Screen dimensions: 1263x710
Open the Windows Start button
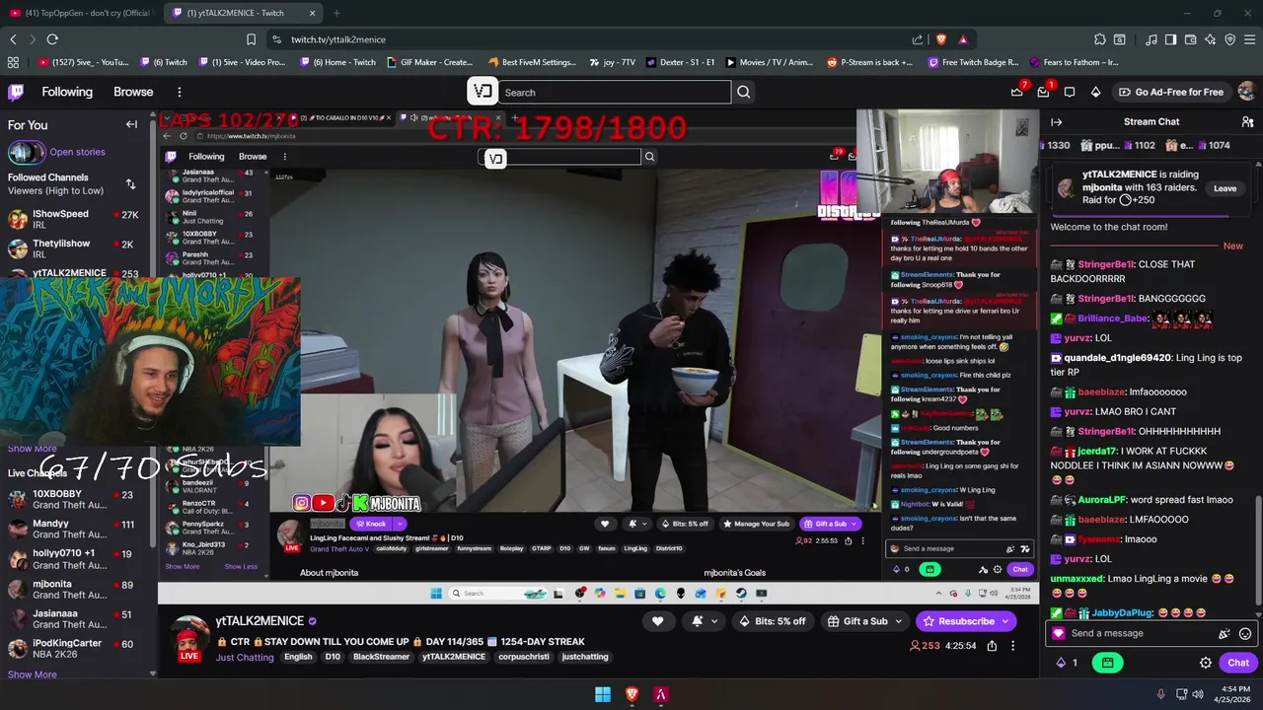tap(603, 694)
